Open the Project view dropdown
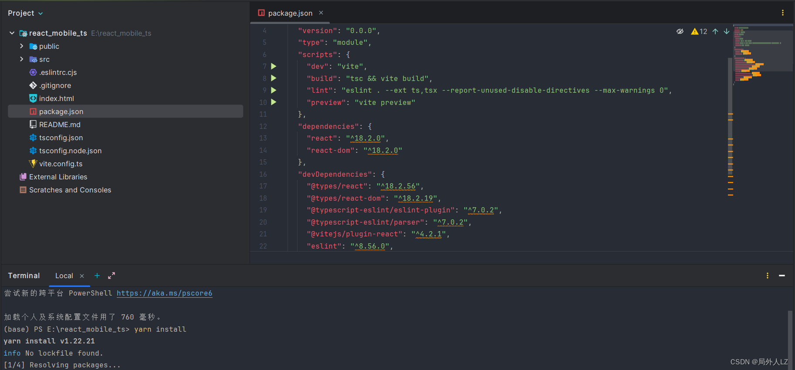This screenshot has height=370, width=795. 25,13
